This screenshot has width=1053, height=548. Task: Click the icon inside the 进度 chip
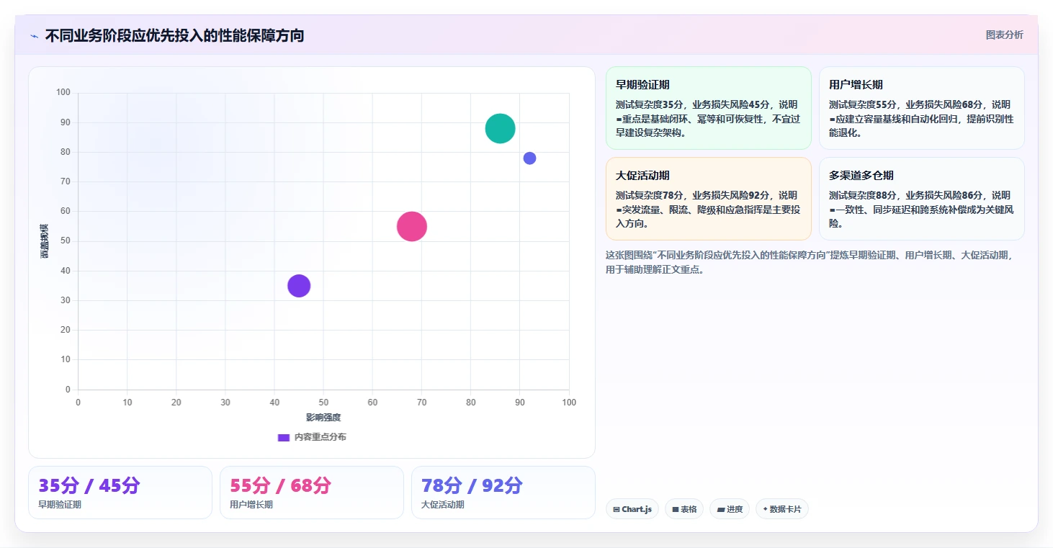click(x=720, y=510)
